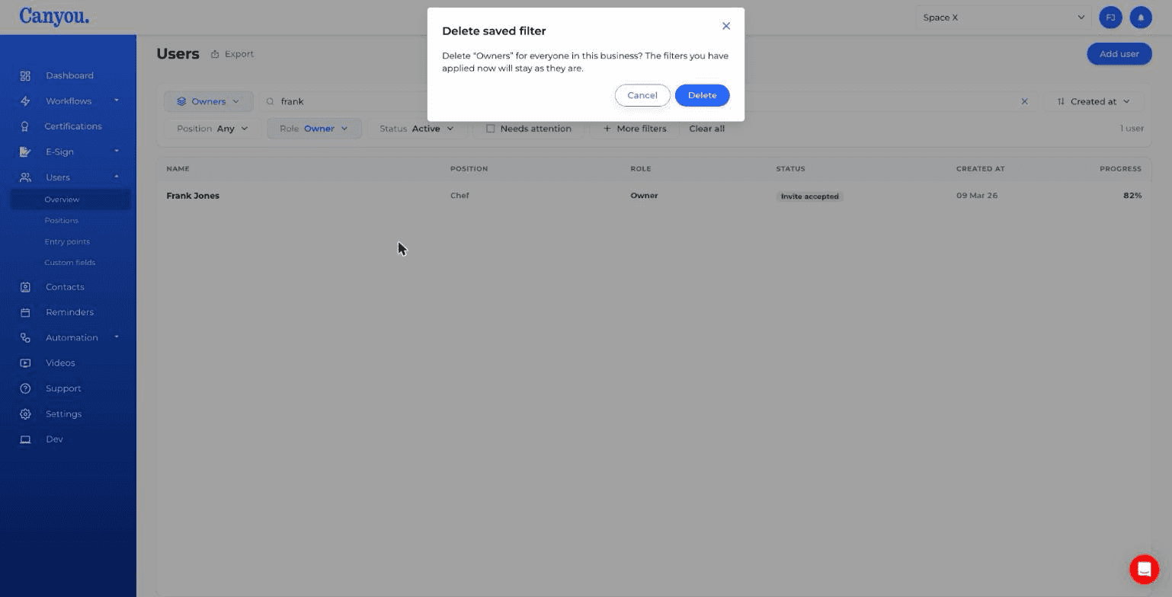1172x597 pixels.
Task: Click the Support question mark icon
Action: (x=25, y=388)
